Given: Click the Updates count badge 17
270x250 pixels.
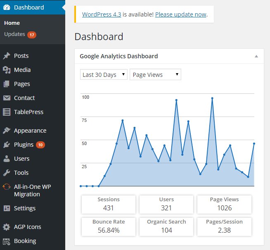Looking at the screenshot, I should tap(32, 35).
